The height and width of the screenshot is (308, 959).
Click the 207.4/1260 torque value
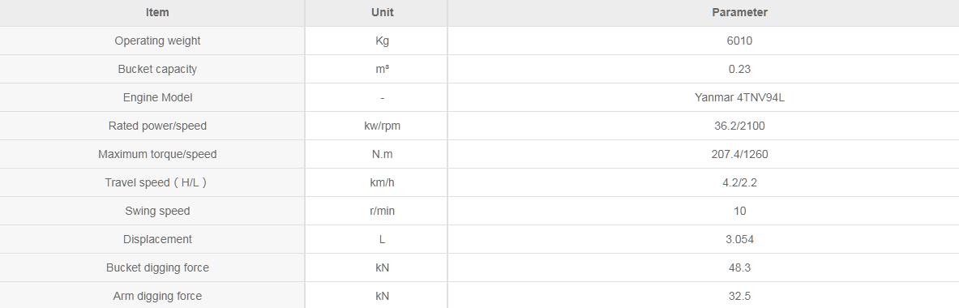point(739,154)
